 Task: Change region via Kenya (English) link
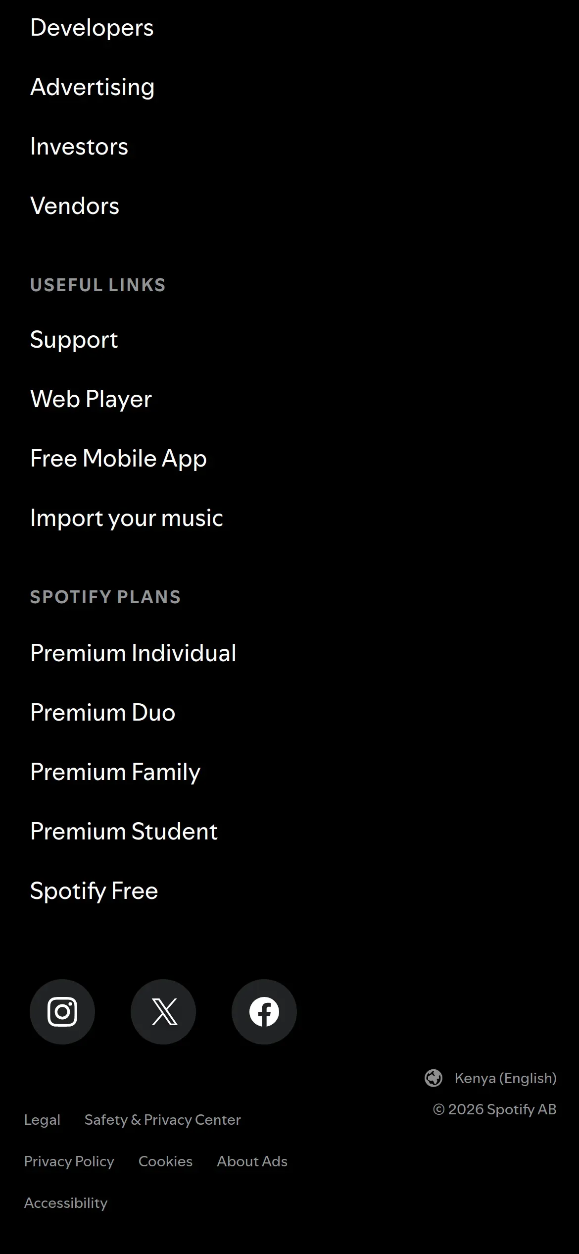pos(505,1078)
